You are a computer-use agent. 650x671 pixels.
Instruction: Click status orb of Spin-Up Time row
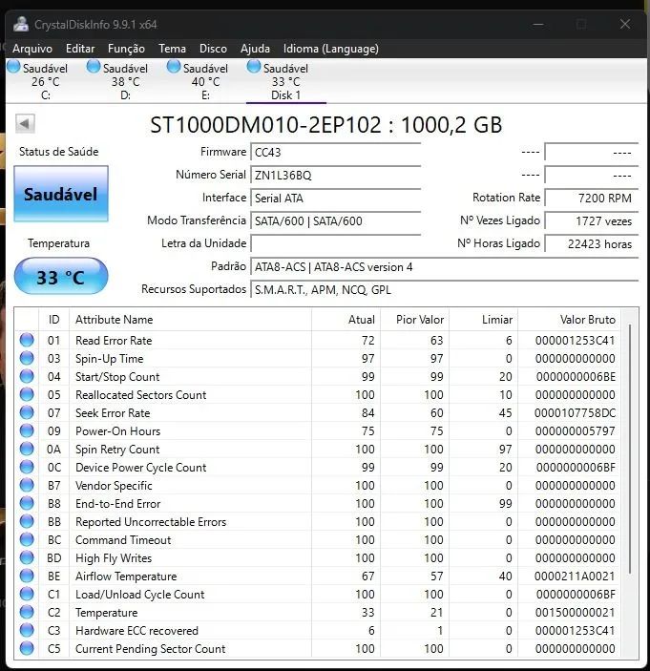click(27, 358)
